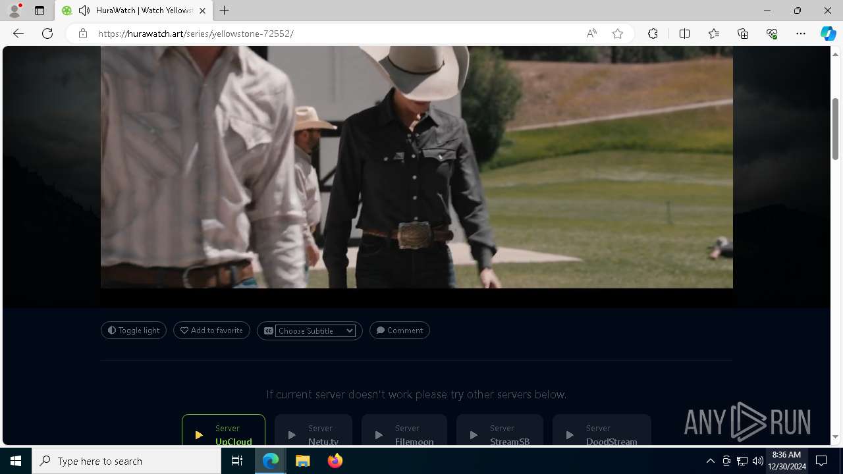Open the volume tray icon
843x474 pixels.
[x=758, y=461]
